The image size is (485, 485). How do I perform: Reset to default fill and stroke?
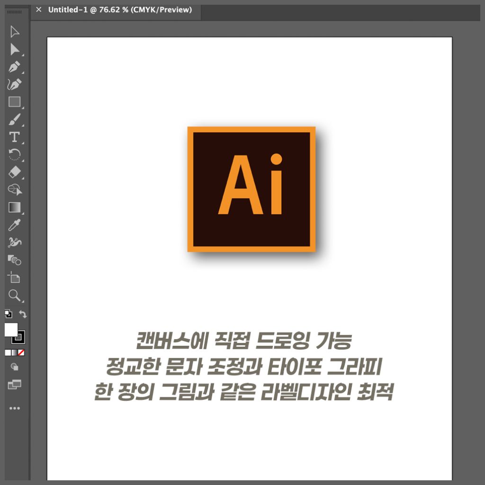[x=9, y=314]
